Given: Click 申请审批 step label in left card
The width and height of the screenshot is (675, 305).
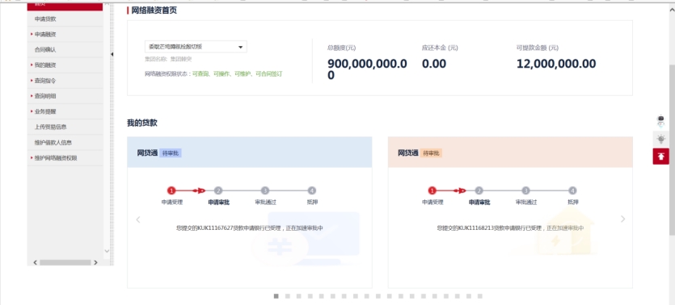Looking at the screenshot, I should coord(219,202).
